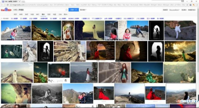199x108 pixels.
Task: Open the blue round extension icon
Action: coord(191,5)
